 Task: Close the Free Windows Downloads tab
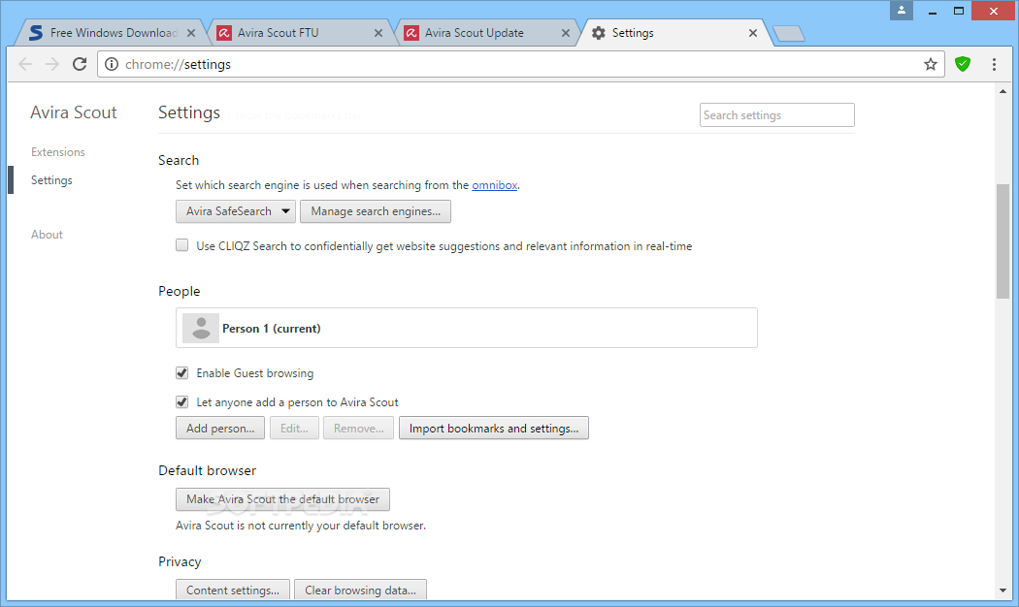(191, 33)
